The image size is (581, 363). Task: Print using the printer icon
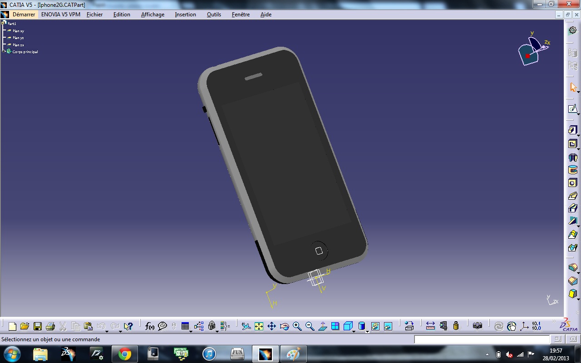(50, 326)
